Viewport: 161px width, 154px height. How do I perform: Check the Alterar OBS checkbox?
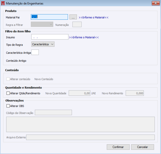click(x=8, y=106)
